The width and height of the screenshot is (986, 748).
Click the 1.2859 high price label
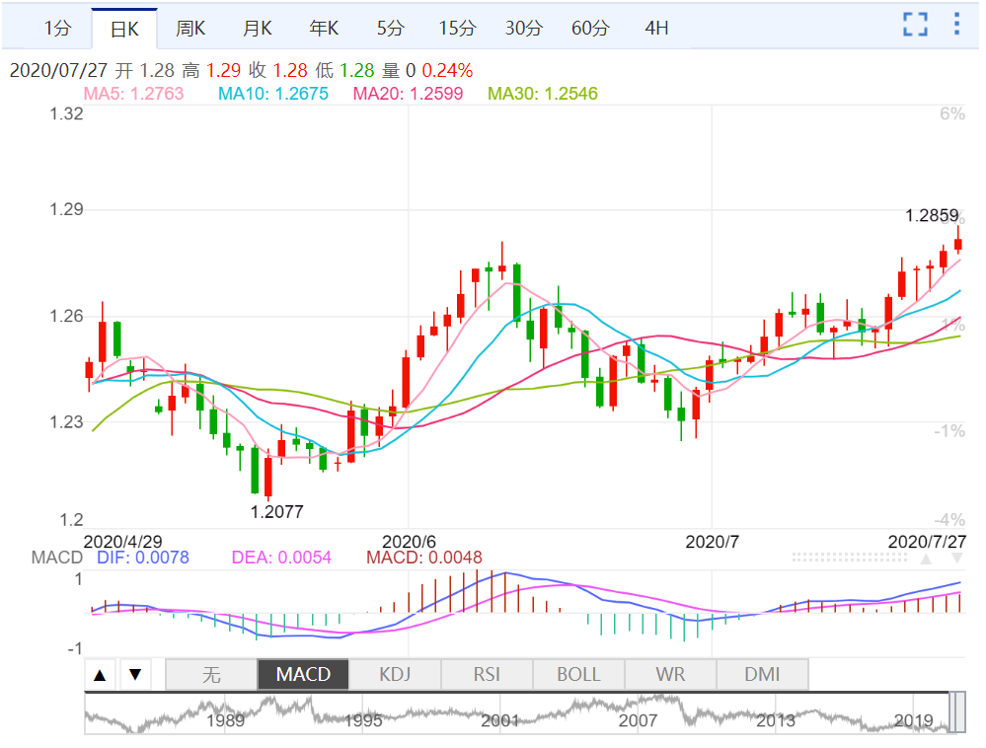coord(932,216)
